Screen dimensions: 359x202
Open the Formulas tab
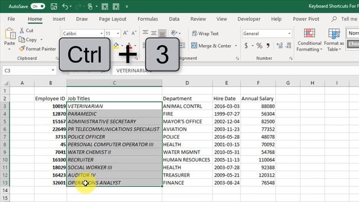[148, 19]
